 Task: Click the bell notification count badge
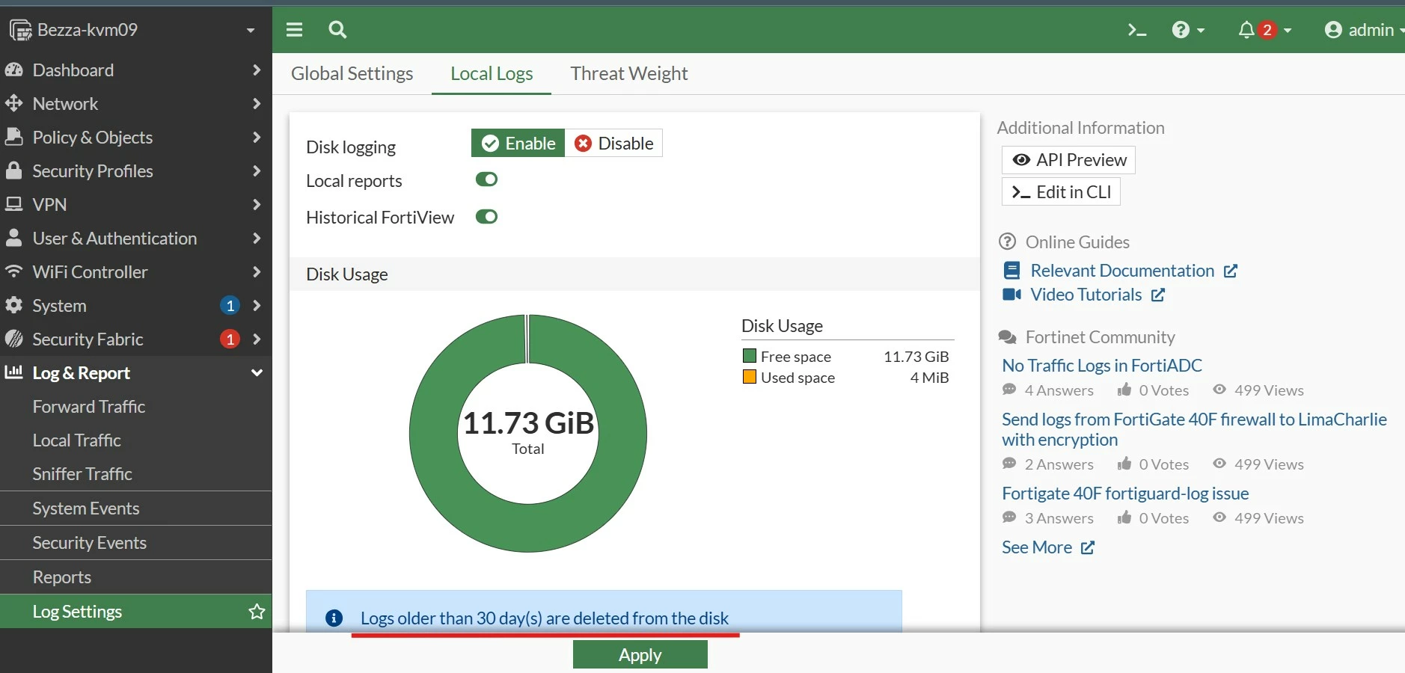click(x=1267, y=30)
